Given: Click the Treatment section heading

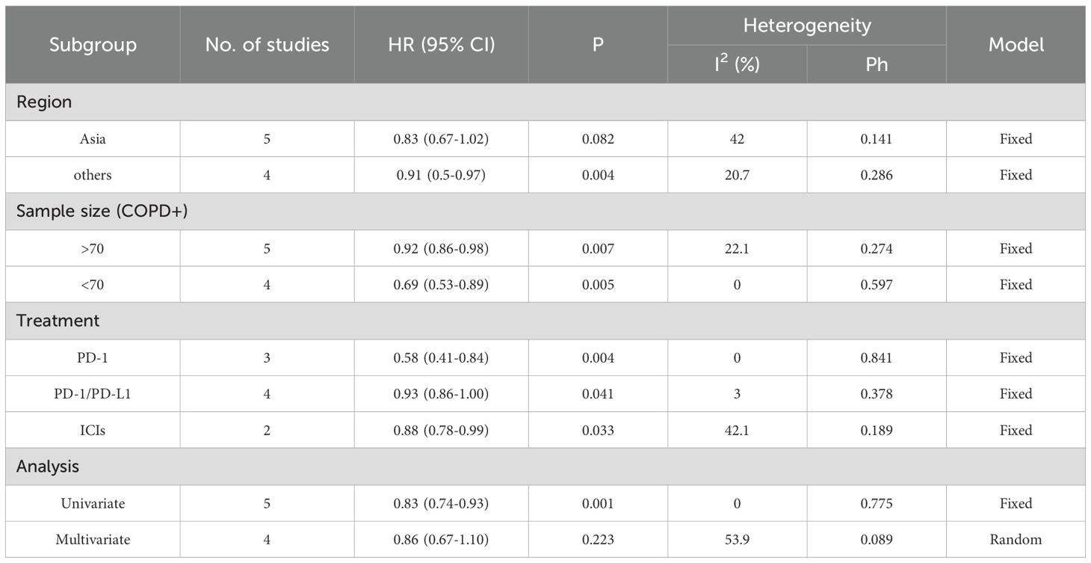Looking at the screenshot, I should (58, 322).
